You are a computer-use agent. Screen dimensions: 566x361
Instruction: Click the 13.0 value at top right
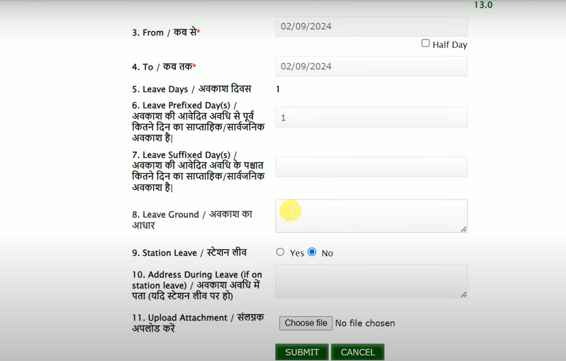(x=483, y=5)
